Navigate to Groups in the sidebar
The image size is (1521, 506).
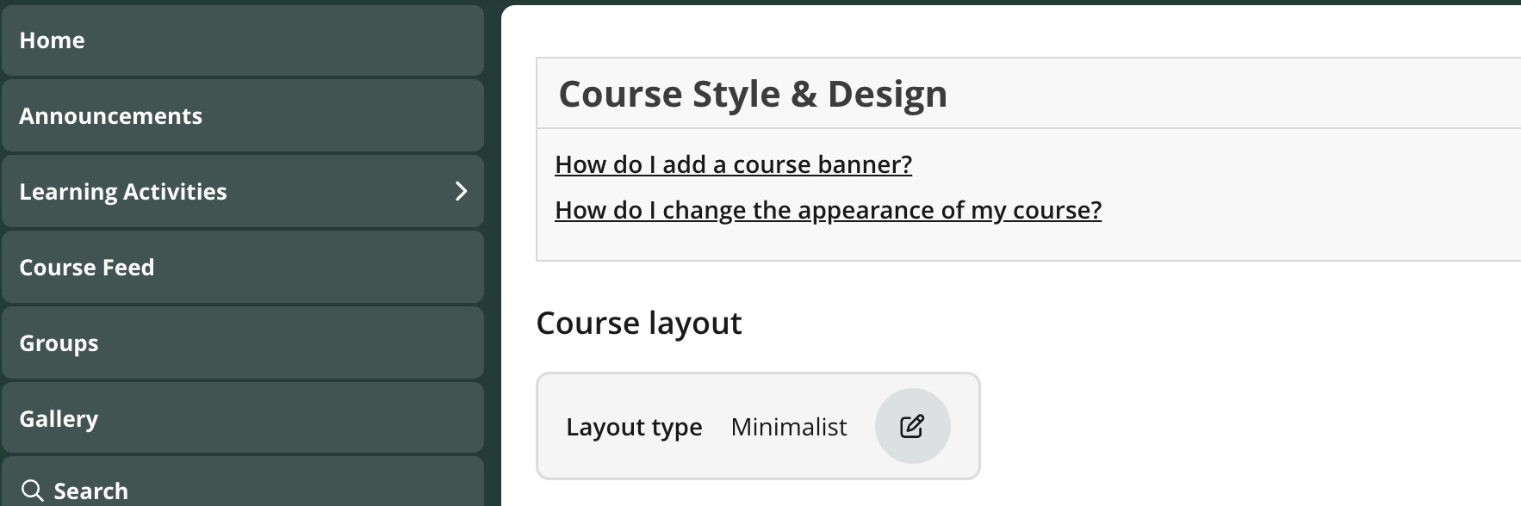coord(59,343)
